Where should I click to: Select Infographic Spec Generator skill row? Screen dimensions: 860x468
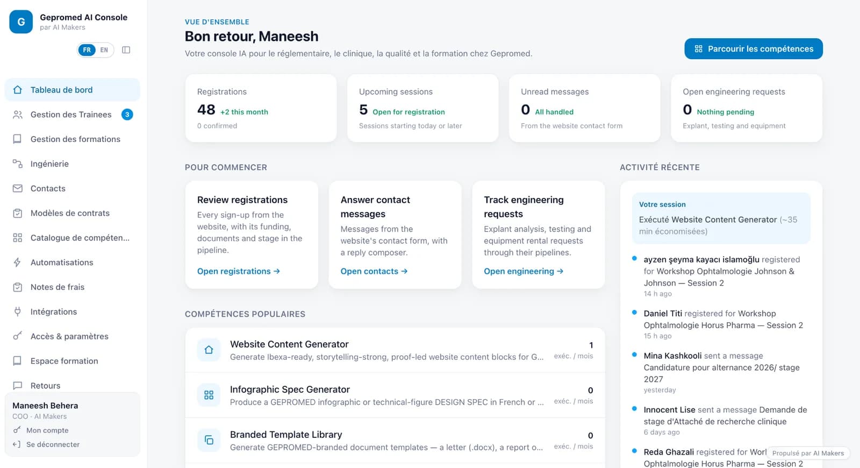[x=395, y=395]
